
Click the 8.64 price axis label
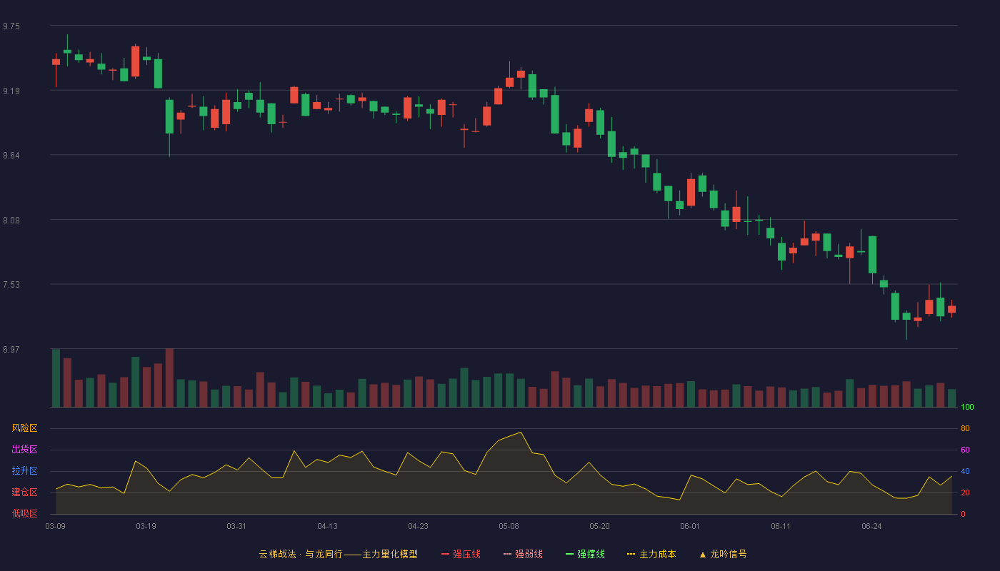pos(11,156)
